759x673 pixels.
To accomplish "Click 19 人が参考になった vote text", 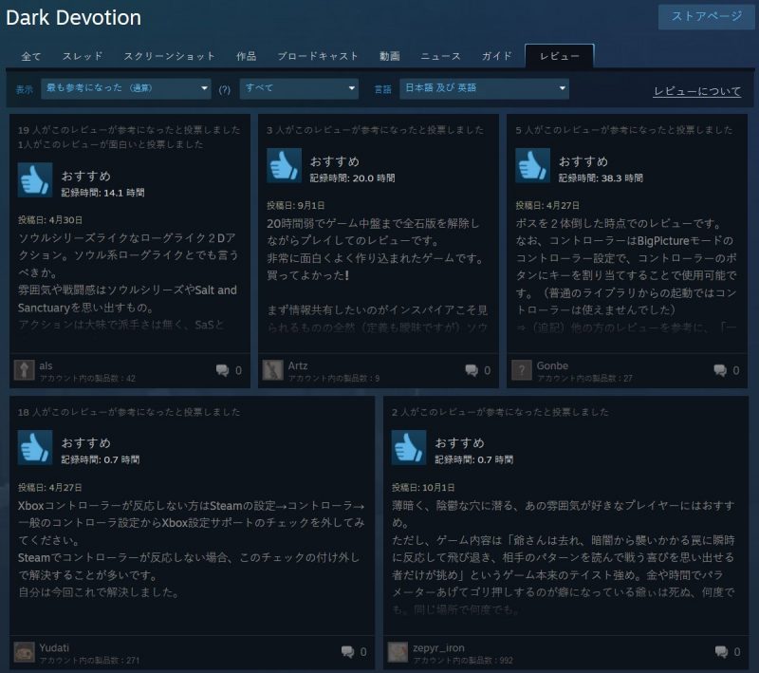I will click(129, 130).
